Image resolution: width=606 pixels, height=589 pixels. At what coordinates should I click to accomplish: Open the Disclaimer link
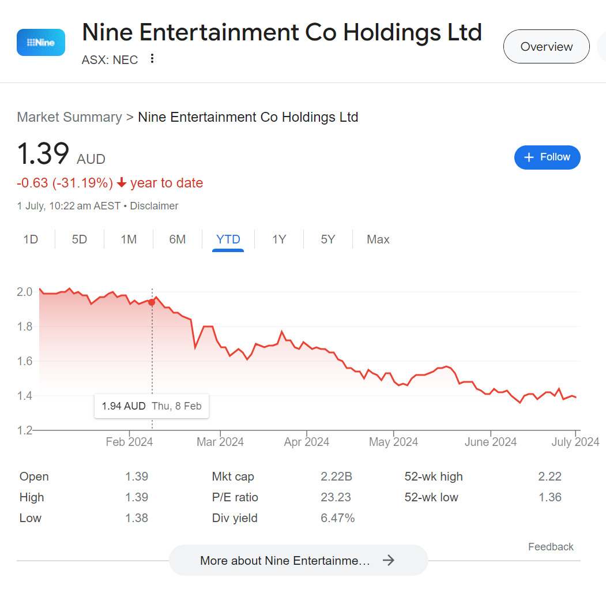click(x=154, y=206)
